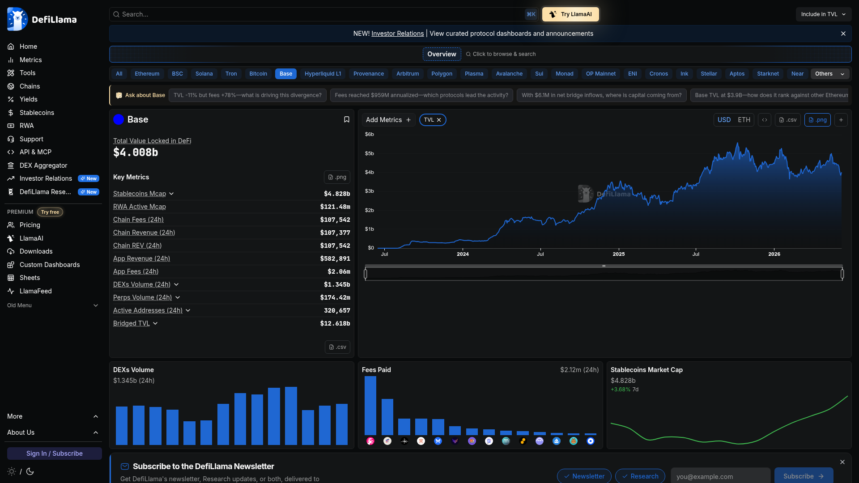This screenshot has height=483, width=859.
Task: Expand Perps Volume (24h) row
Action: click(x=178, y=297)
